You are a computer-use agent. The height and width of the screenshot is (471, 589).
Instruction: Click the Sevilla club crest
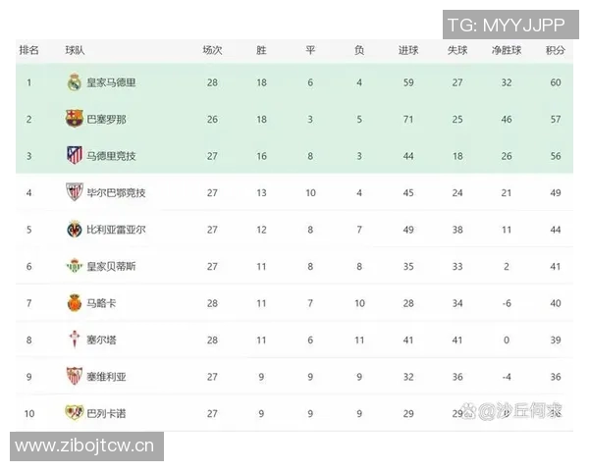coord(74,376)
